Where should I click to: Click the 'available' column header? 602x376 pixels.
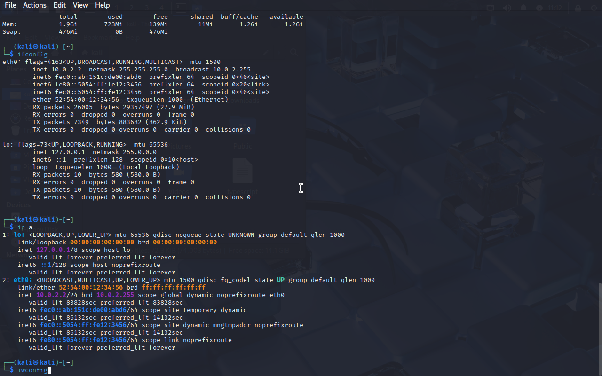(286, 17)
